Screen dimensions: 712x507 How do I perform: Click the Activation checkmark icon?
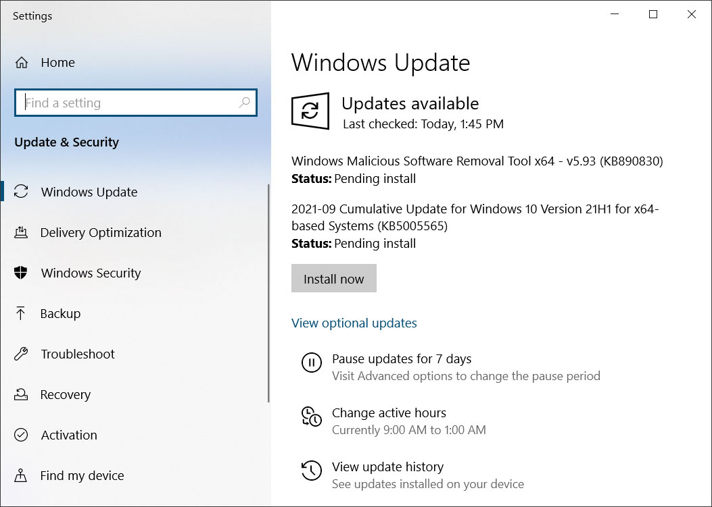click(21, 435)
